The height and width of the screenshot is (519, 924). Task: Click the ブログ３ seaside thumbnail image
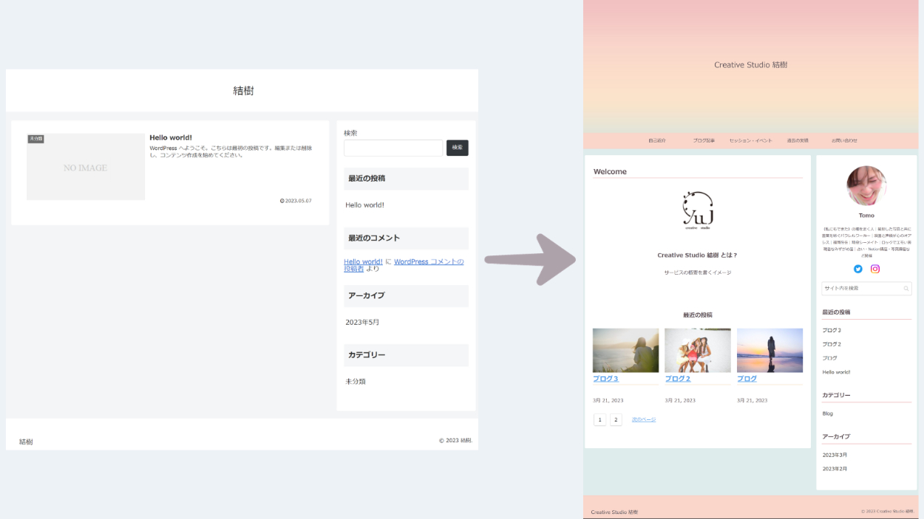pos(625,351)
